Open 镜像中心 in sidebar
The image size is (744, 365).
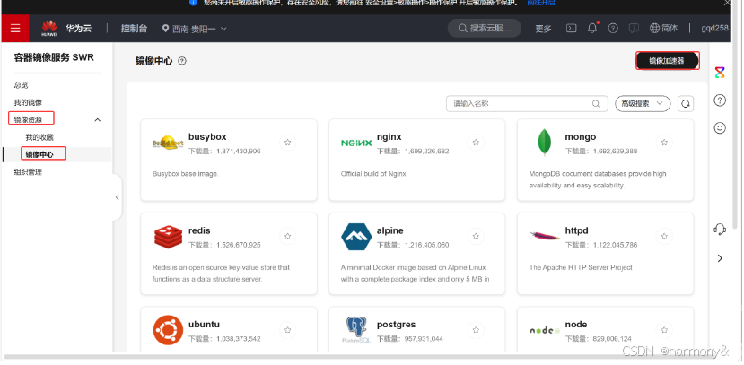click(x=39, y=154)
